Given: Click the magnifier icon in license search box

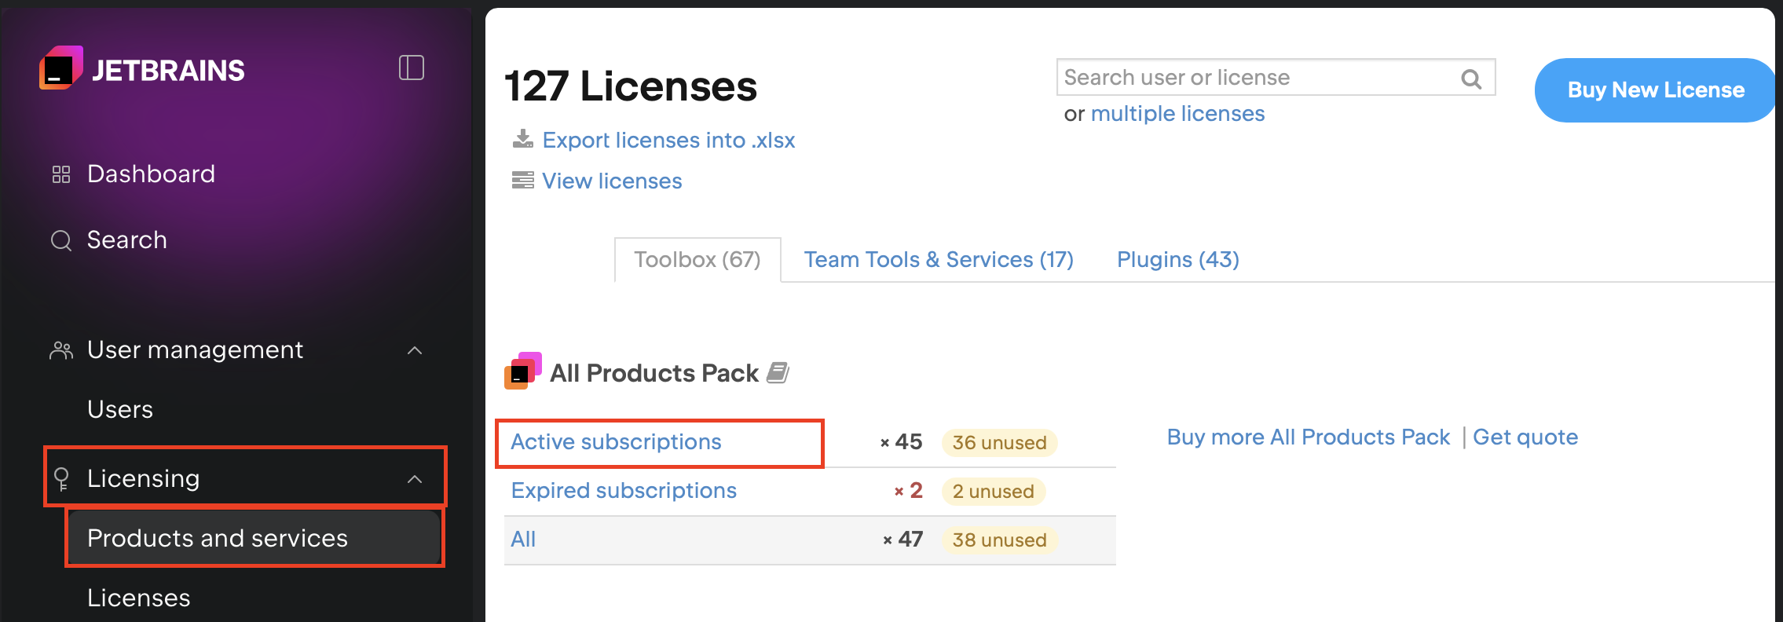Looking at the screenshot, I should 1470,79.
